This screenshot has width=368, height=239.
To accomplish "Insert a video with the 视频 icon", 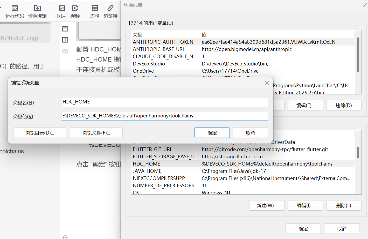I will (75, 12).
